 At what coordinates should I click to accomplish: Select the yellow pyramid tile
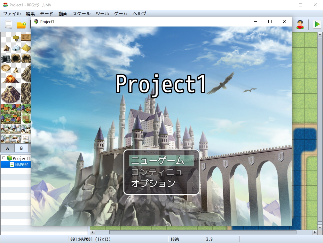(26, 48)
